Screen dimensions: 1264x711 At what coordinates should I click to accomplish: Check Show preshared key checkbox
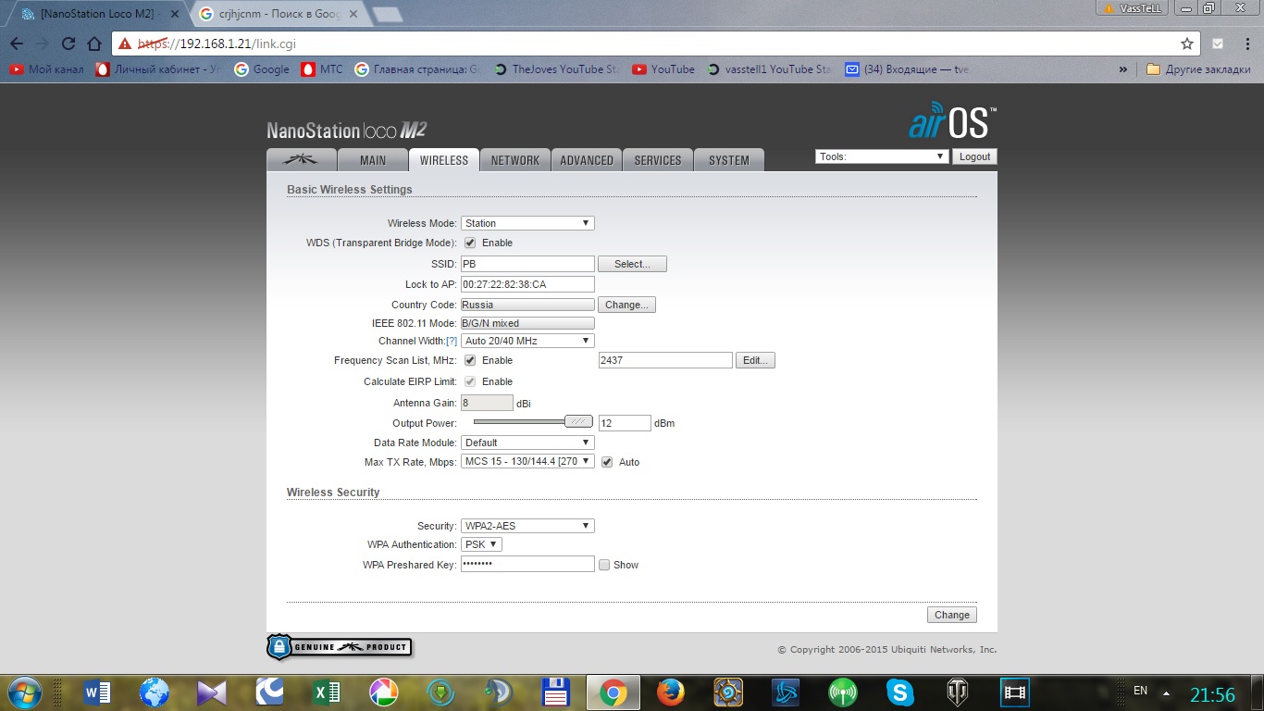point(604,565)
